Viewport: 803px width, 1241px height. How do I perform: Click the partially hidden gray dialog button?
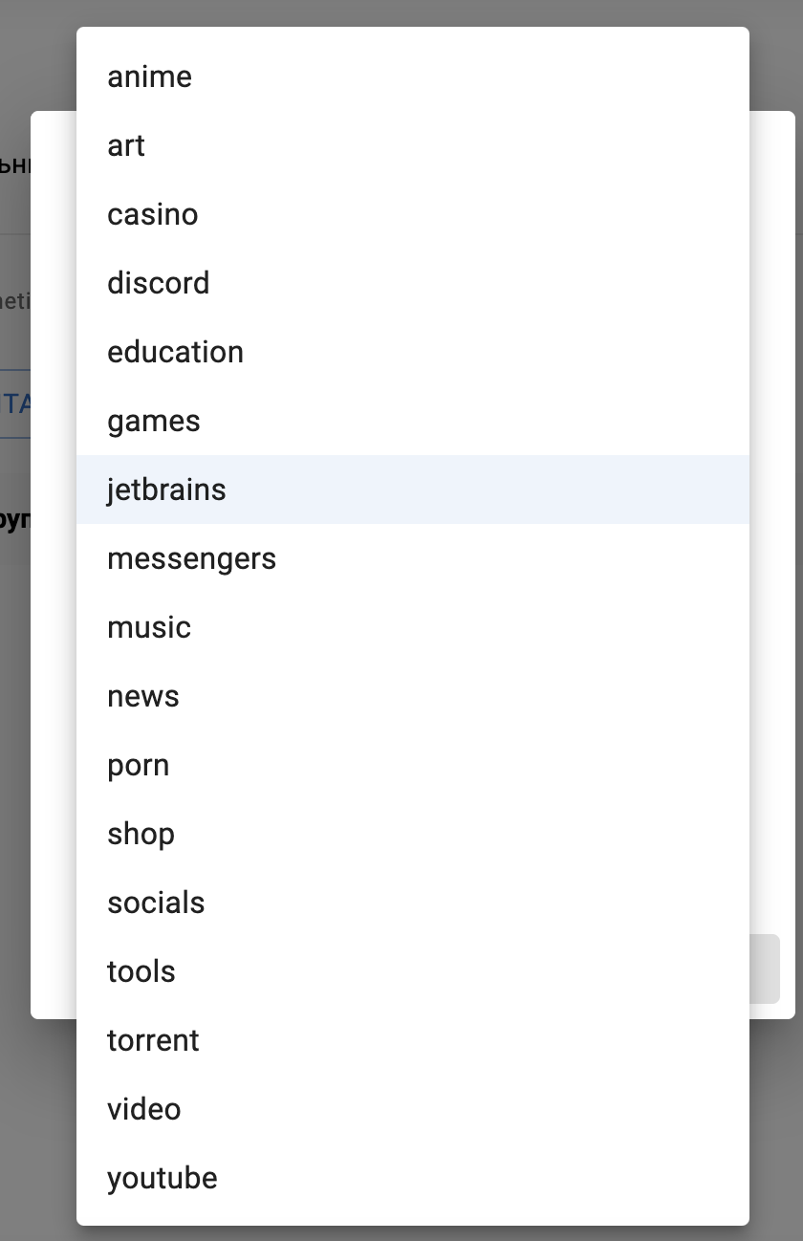coord(765,969)
